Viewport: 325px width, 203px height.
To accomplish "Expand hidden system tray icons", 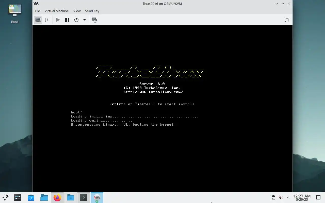I will click(x=288, y=197).
